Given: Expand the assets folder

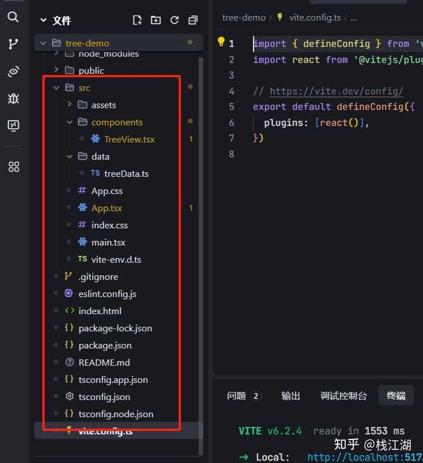Looking at the screenshot, I should (x=69, y=104).
